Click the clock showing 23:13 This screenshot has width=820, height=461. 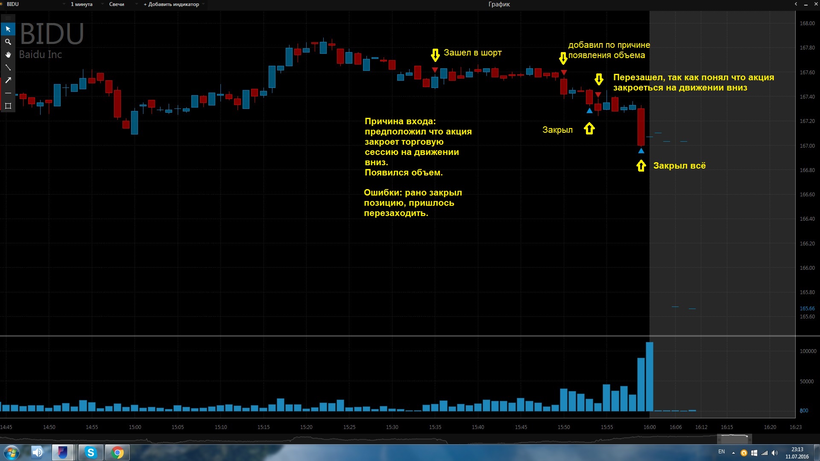[x=797, y=453]
